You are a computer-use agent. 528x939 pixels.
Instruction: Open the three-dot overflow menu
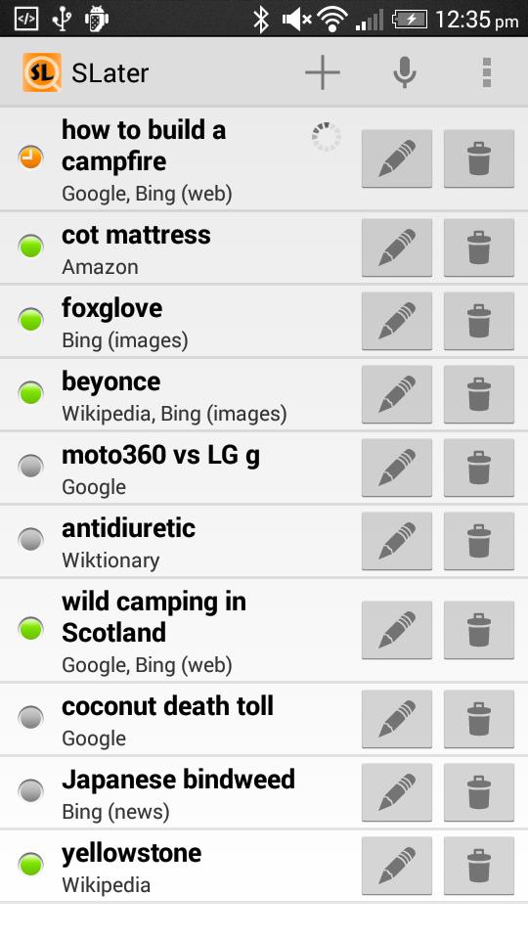coord(486,72)
